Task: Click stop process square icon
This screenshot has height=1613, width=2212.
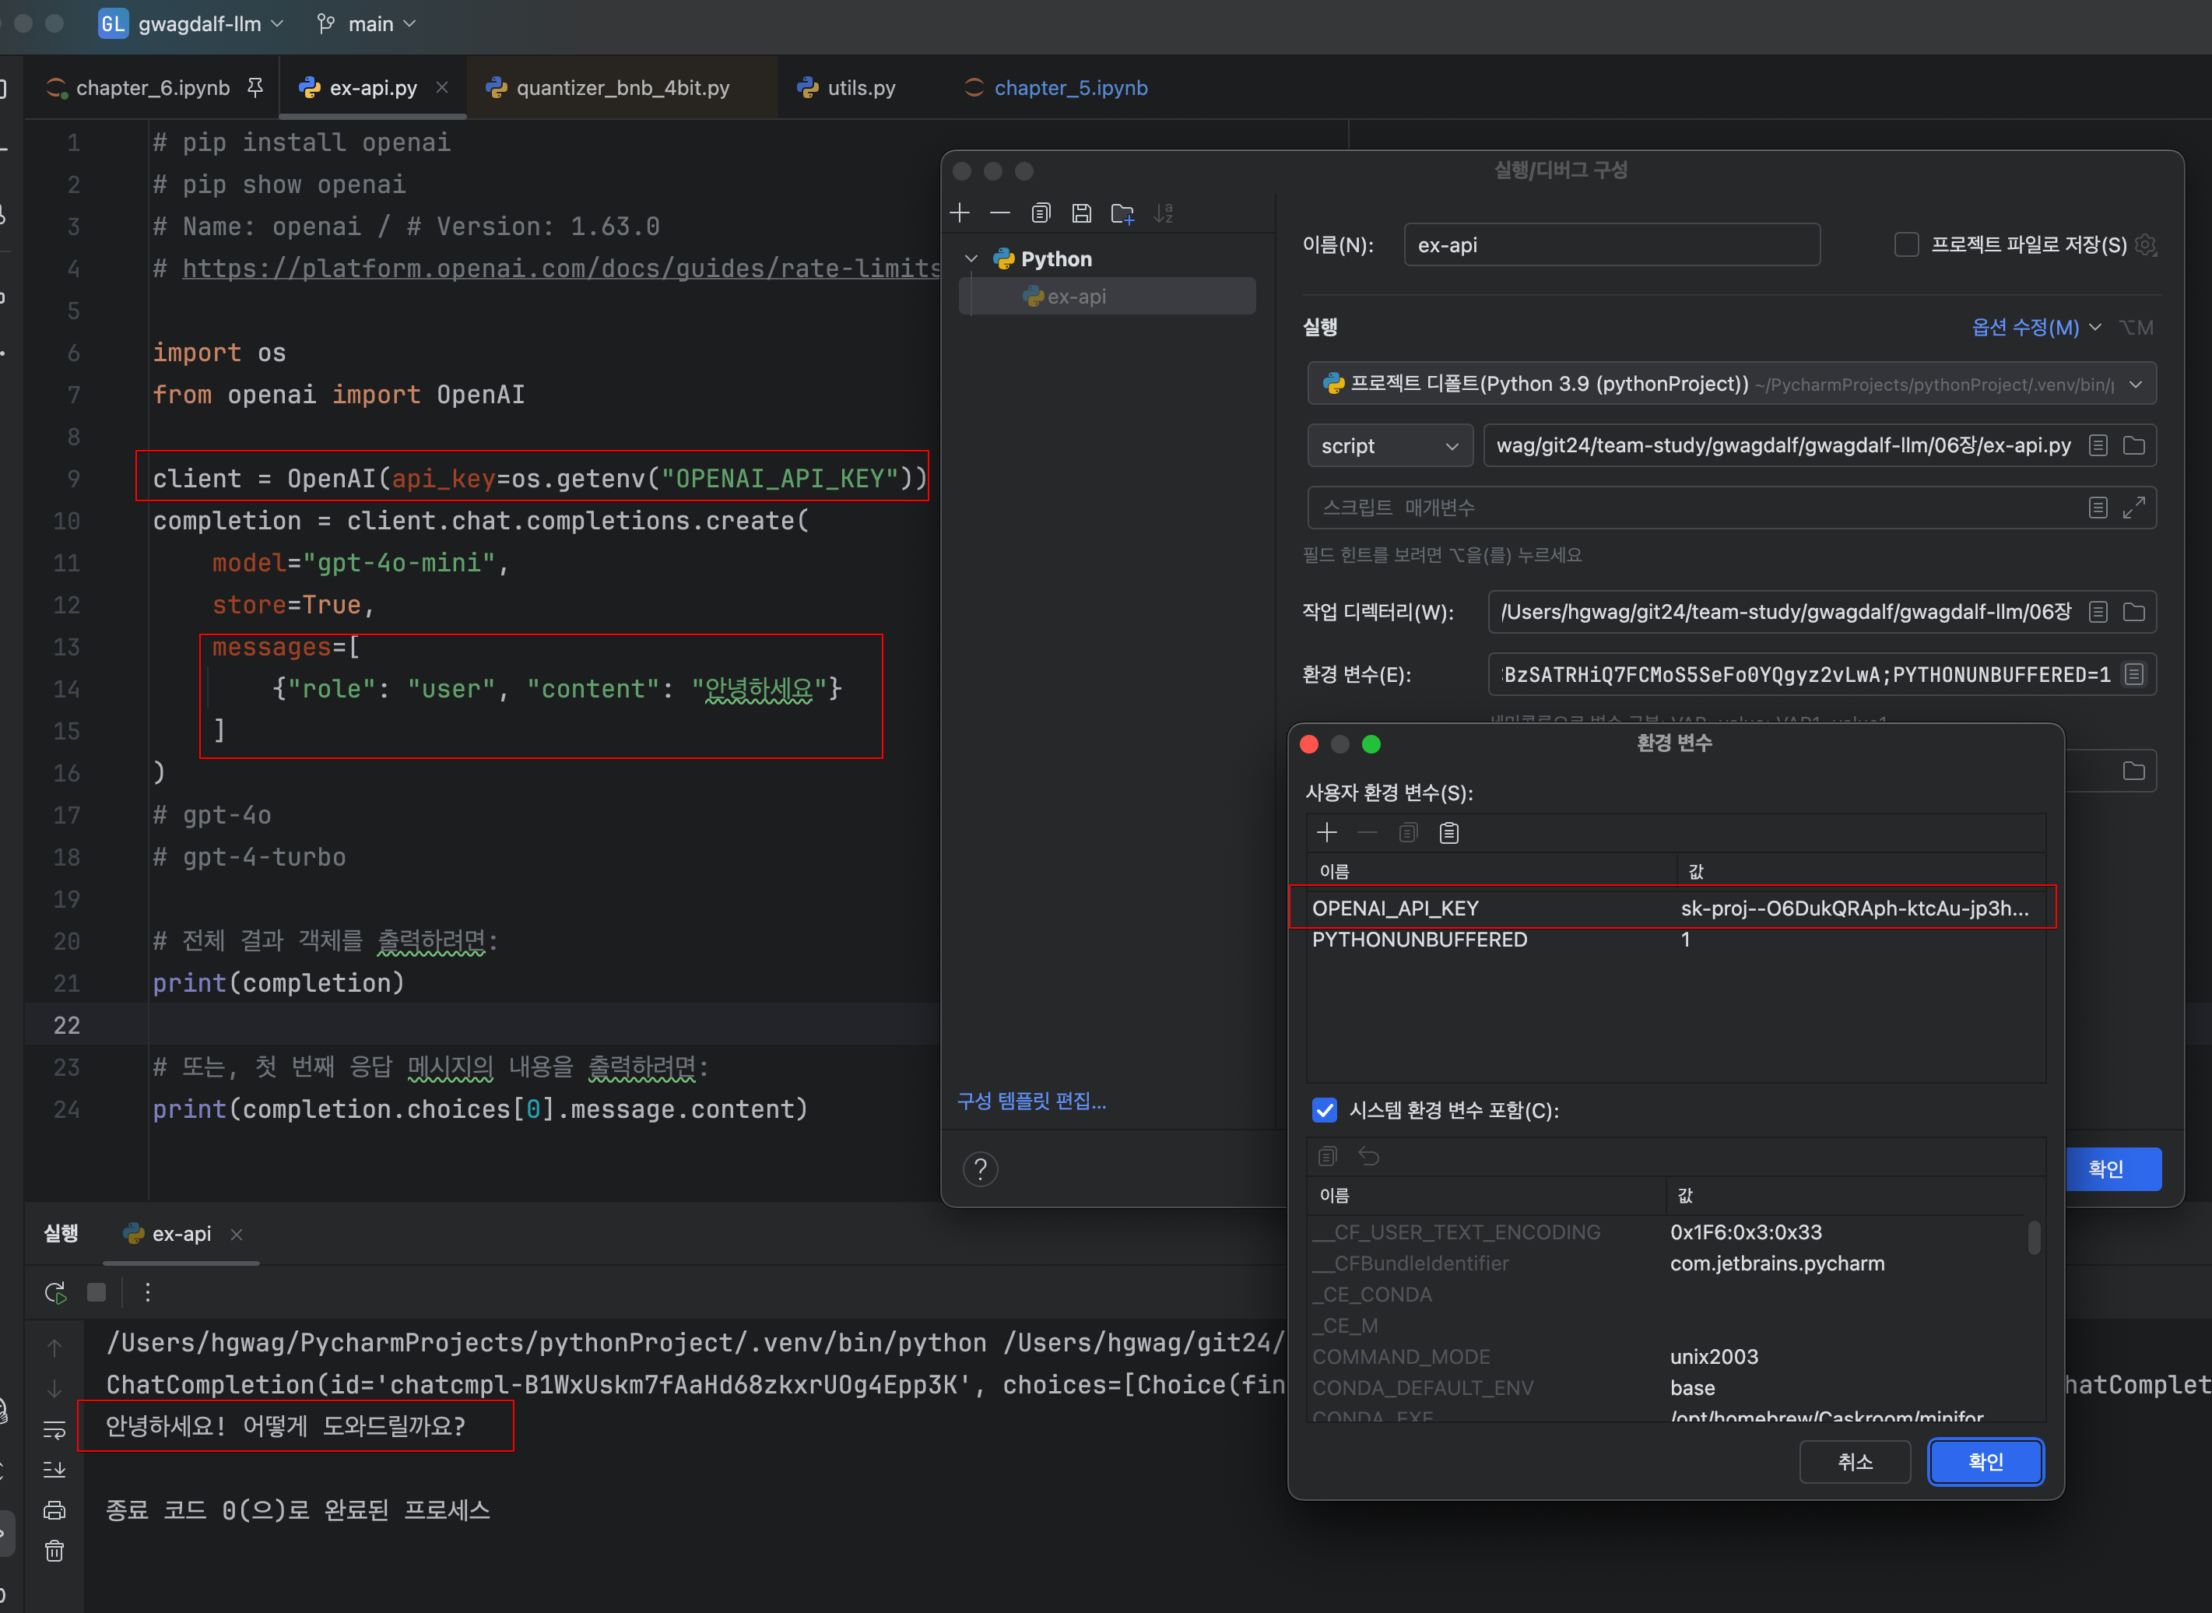Action: coord(97,1293)
